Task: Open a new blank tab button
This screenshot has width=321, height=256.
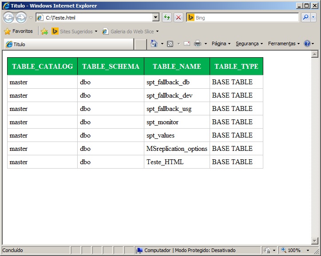Action: [x=140, y=44]
